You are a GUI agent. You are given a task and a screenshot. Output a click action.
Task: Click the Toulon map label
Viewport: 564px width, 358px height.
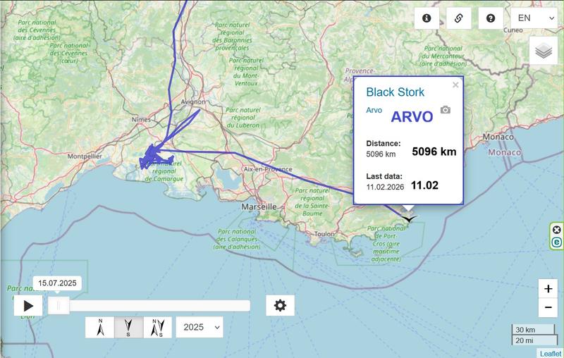tap(324, 234)
